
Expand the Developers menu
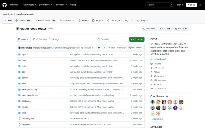click(x=30, y=5)
